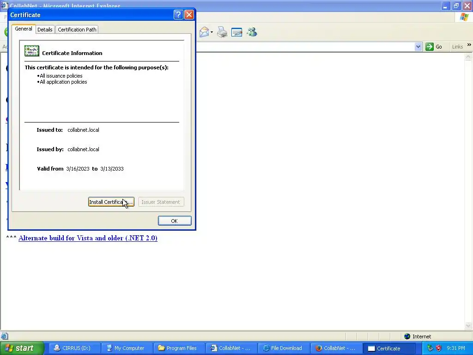Click the Mail envelope toolbar icon
Viewport: 473px width, 355px height.
pyautogui.click(x=204, y=32)
